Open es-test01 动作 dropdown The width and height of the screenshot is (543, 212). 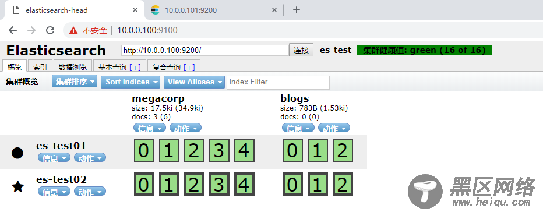[90, 158]
